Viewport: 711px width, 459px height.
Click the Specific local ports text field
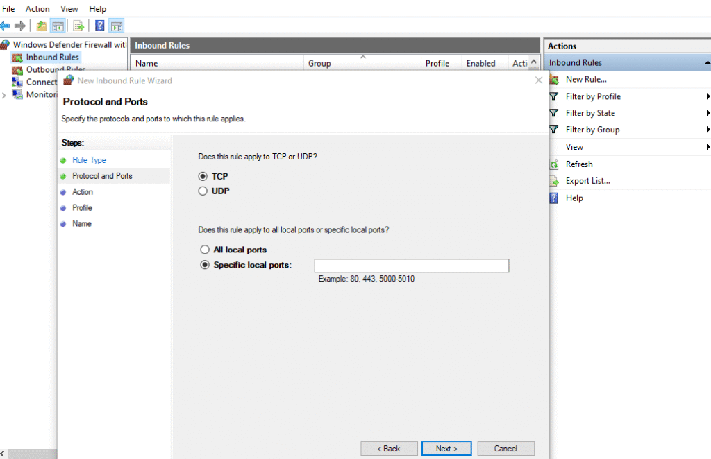click(411, 265)
